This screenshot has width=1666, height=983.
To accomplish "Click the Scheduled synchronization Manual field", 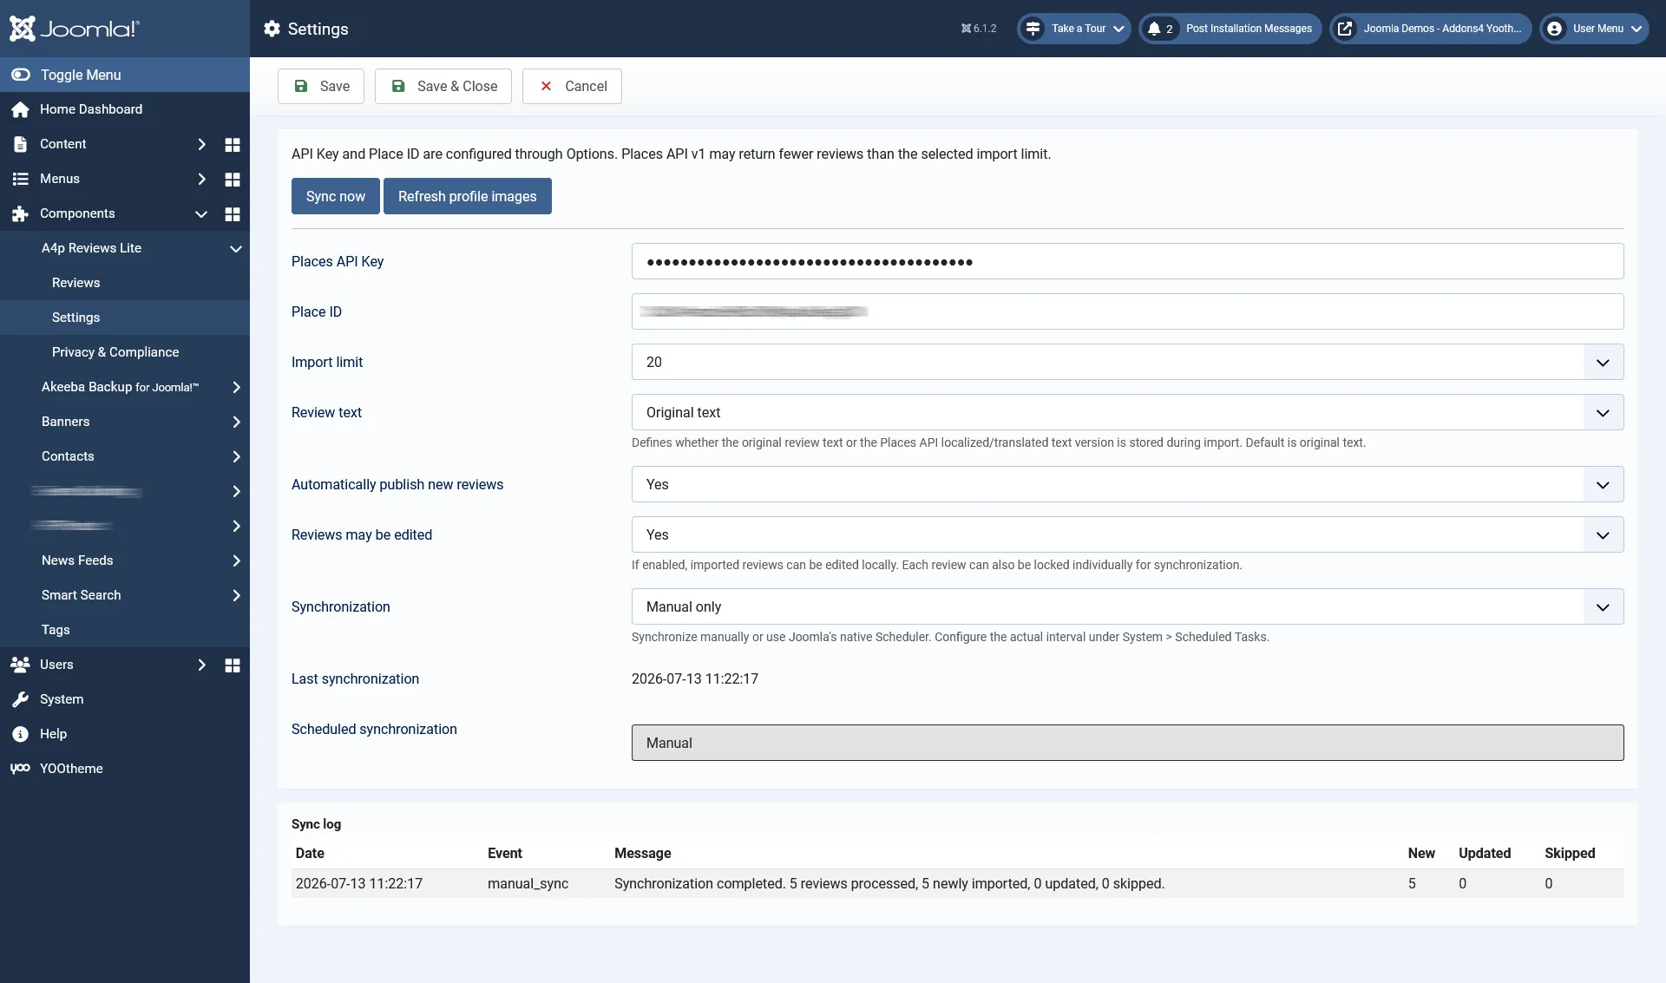I will [x=1127, y=743].
